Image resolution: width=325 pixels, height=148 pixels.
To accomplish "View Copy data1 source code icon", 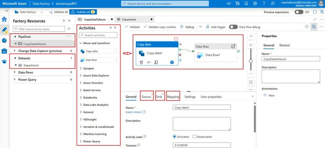I will click(149, 62).
